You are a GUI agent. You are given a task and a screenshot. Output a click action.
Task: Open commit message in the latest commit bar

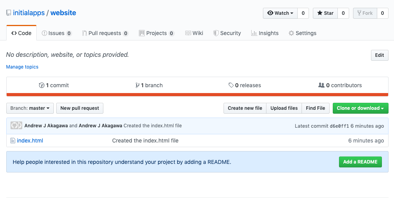point(153,125)
